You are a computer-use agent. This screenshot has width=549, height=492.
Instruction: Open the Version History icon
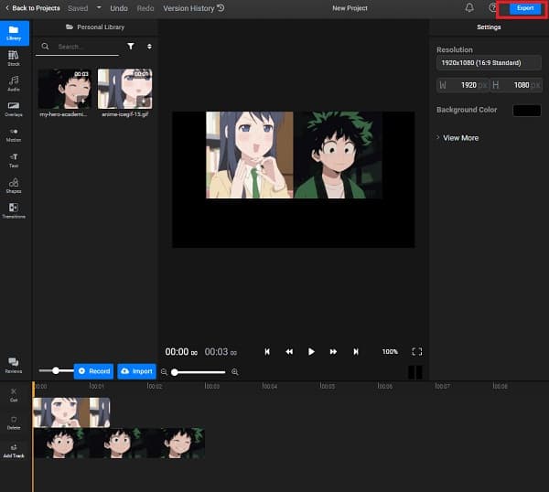221,7
